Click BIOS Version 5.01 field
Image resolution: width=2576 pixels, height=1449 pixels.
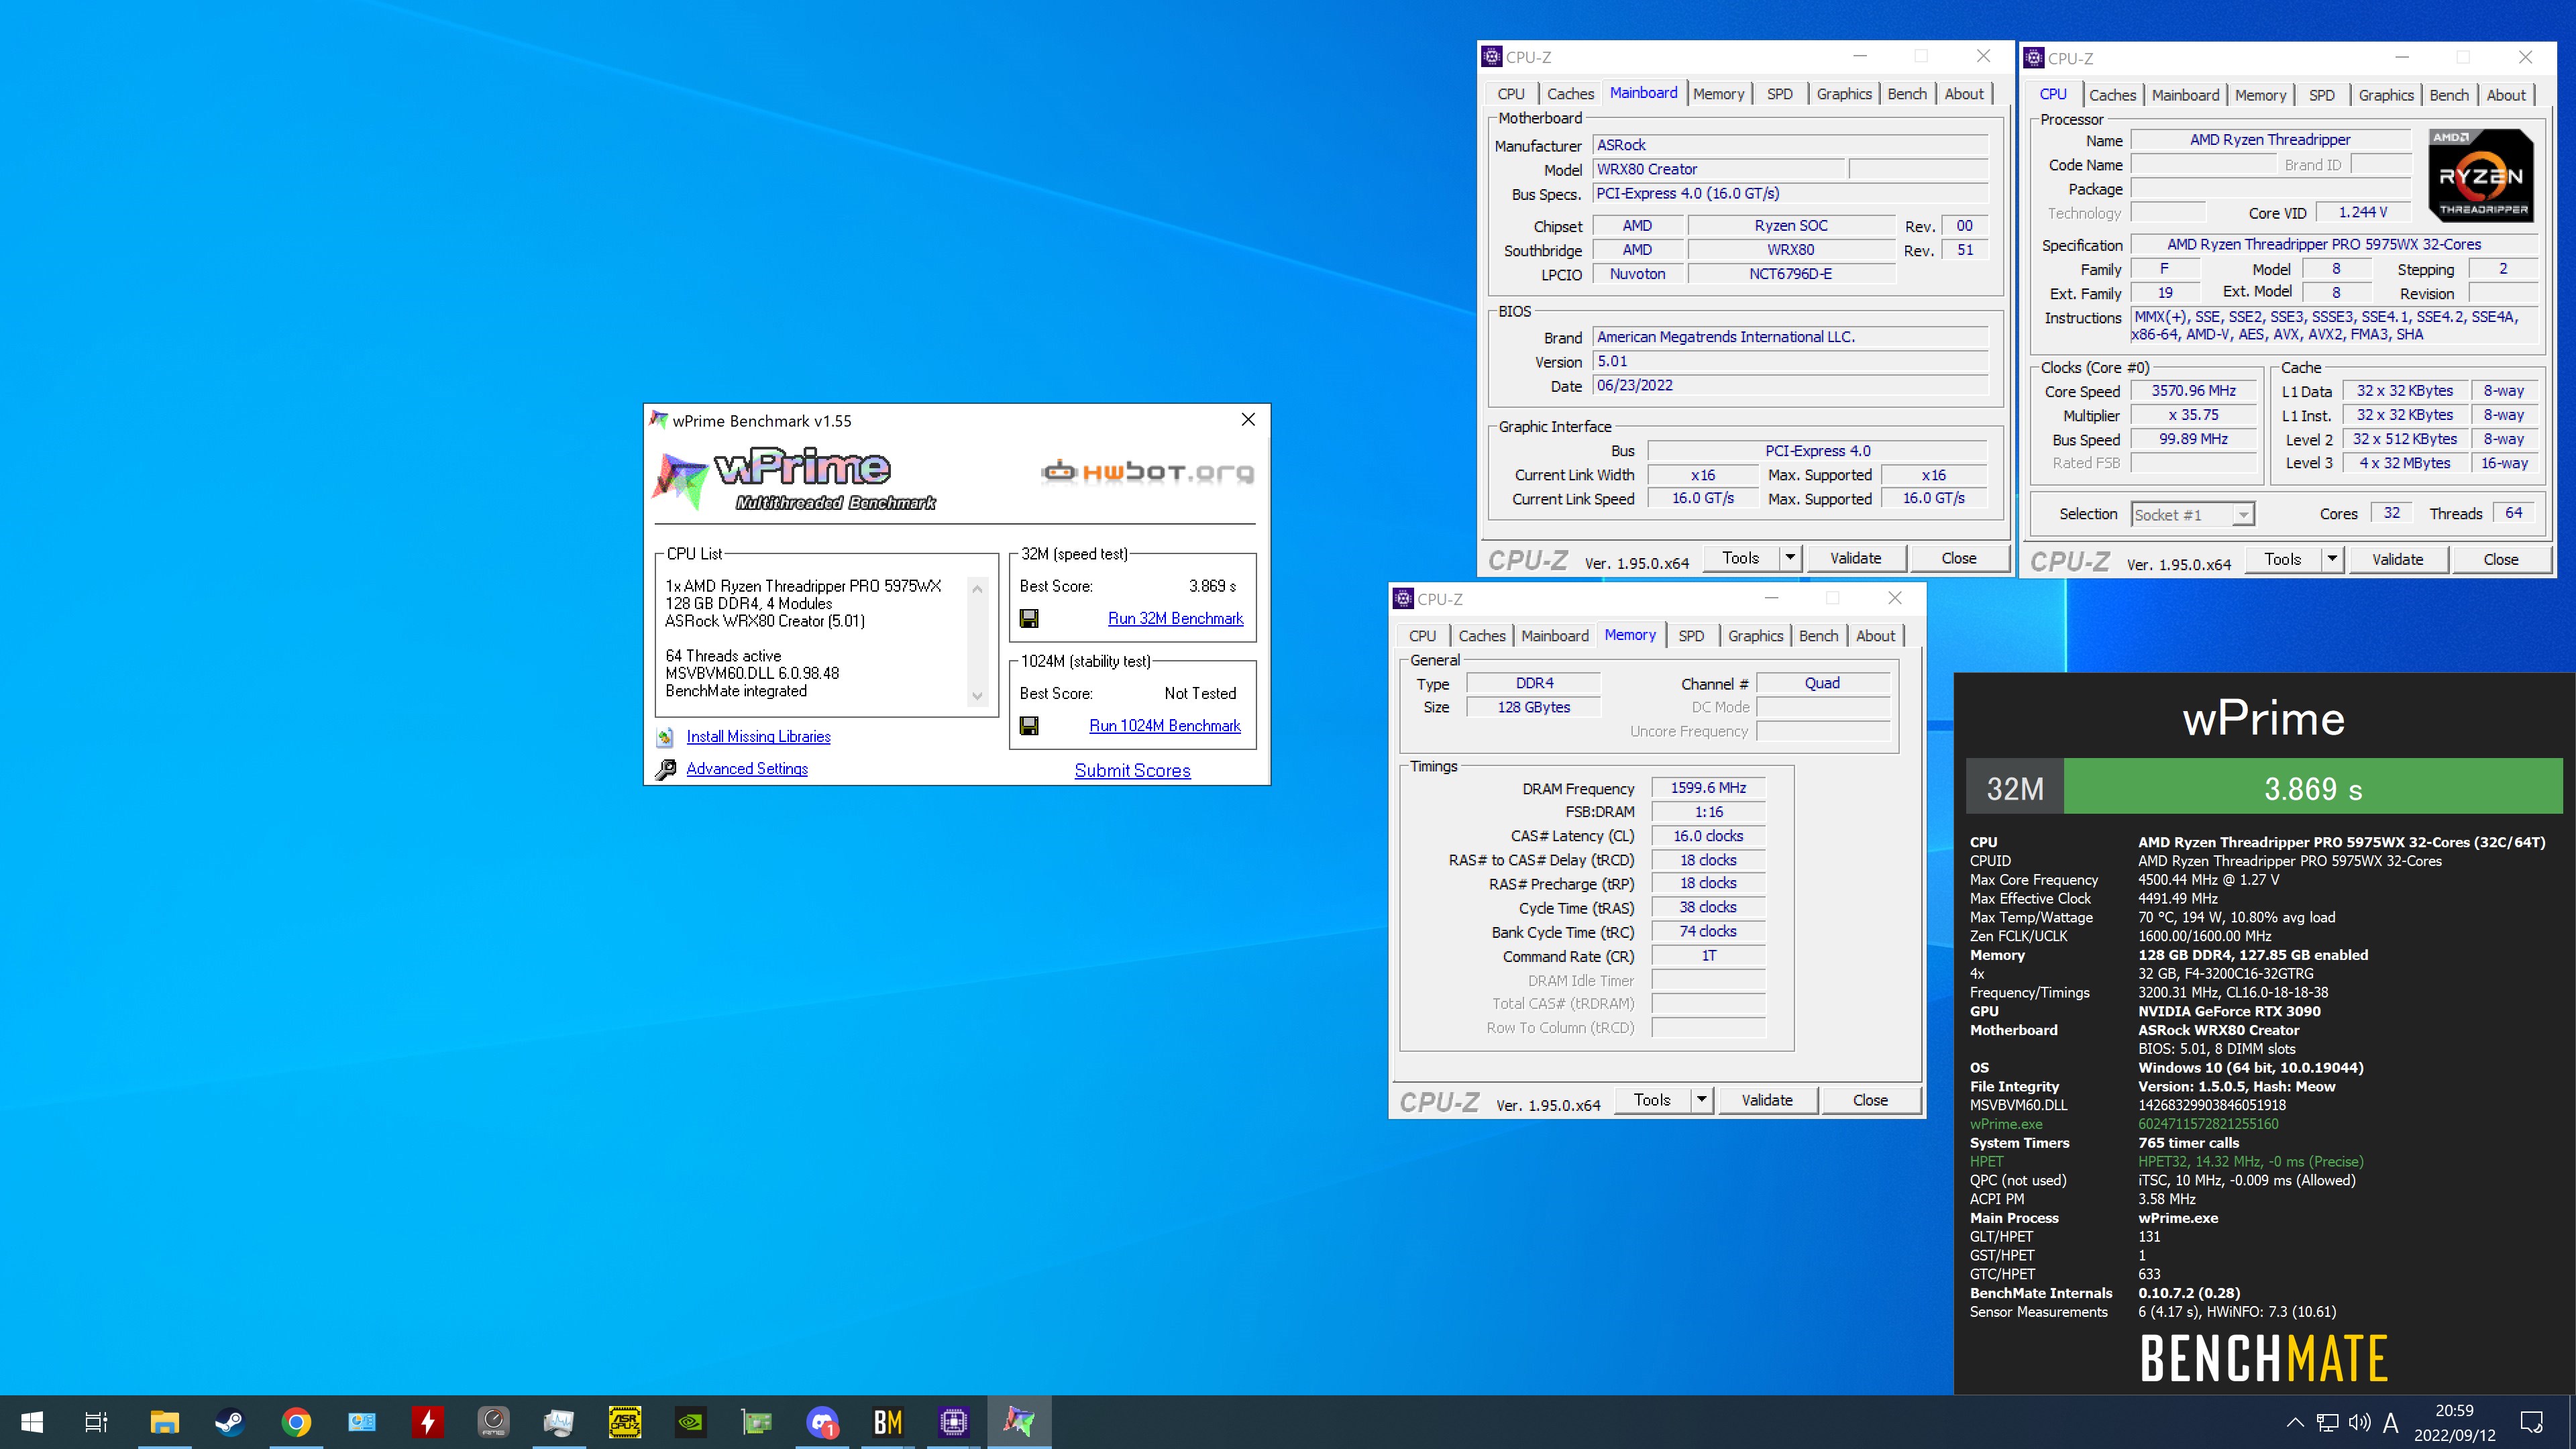1790,362
